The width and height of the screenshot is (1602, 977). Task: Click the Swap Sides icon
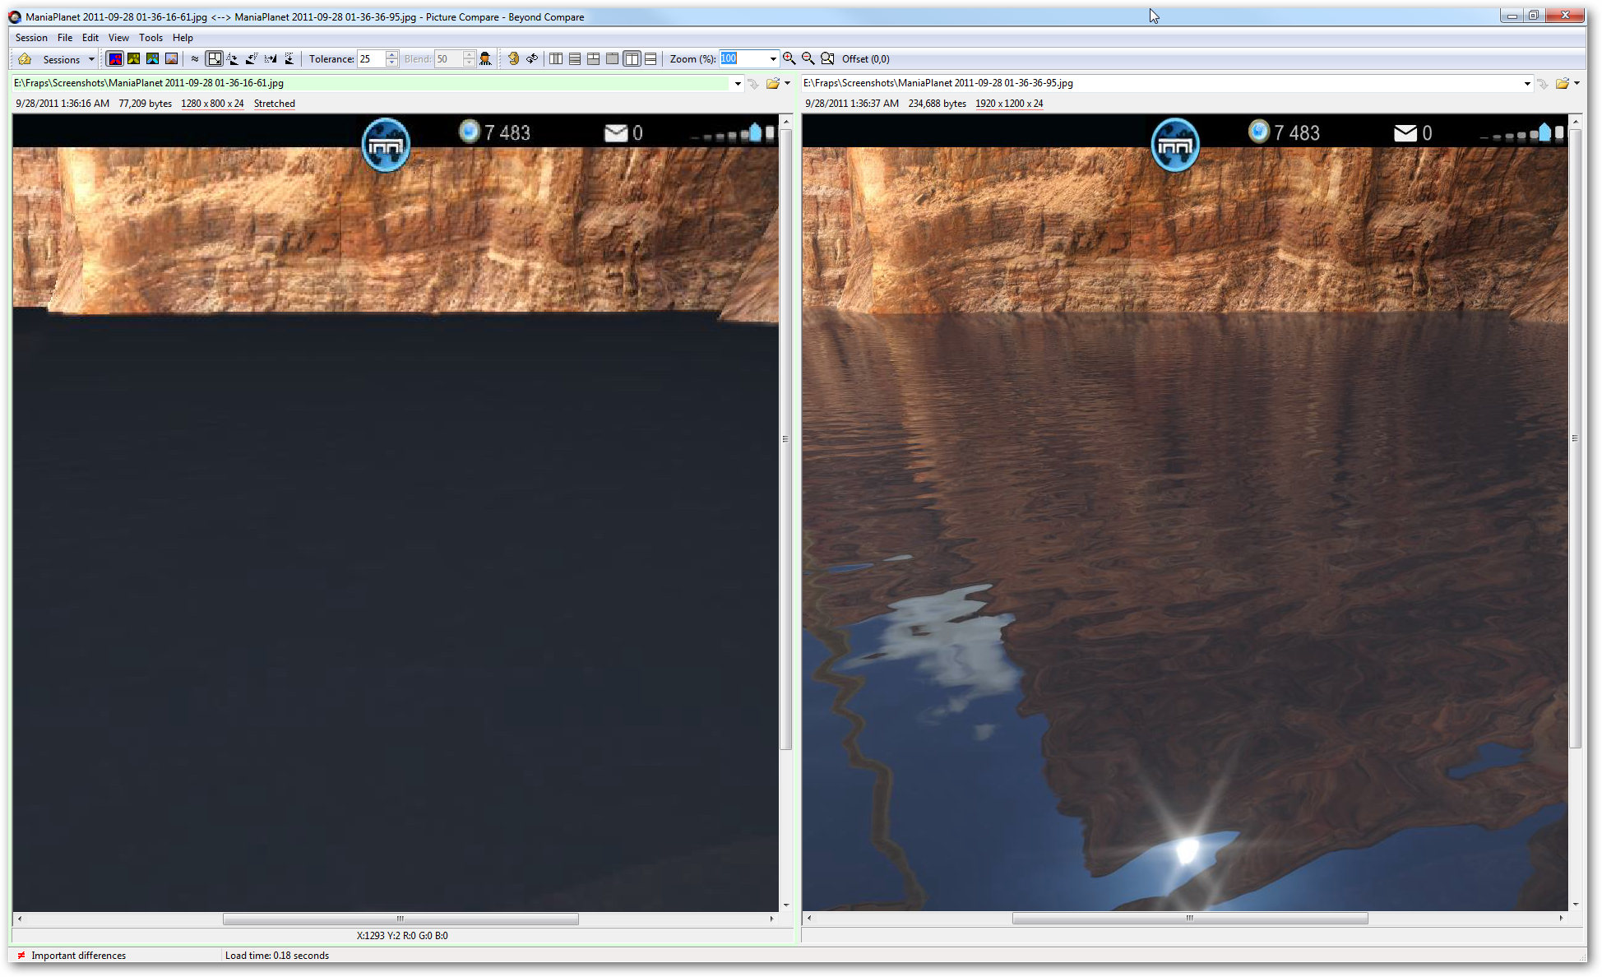(x=532, y=58)
